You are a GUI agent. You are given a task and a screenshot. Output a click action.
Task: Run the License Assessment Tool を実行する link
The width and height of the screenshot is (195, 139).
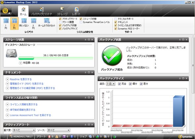30,115
